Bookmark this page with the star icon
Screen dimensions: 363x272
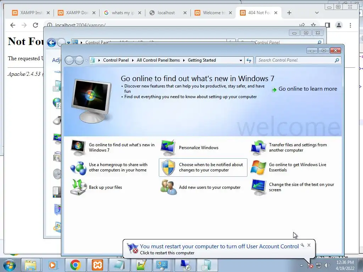(x=313, y=25)
